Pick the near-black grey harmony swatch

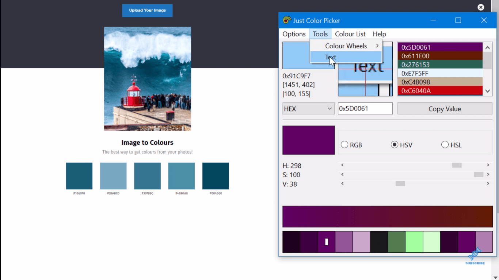pyautogui.click(x=379, y=242)
